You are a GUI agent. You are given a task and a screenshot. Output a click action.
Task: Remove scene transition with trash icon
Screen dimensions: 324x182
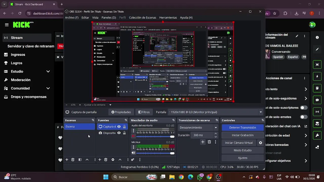click(x=209, y=142)
